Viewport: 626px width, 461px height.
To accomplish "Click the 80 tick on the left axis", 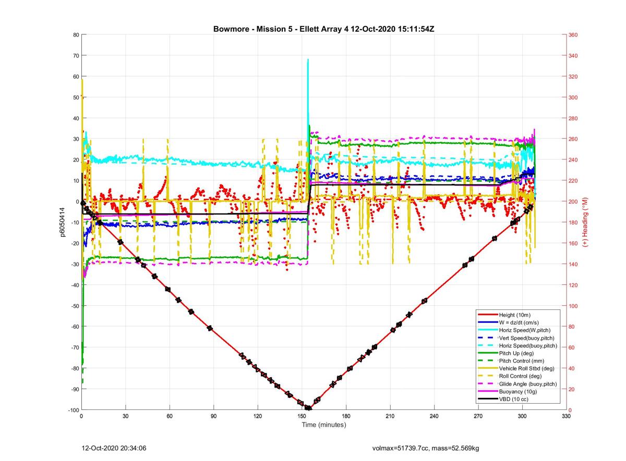I will (x=76, y=35).
